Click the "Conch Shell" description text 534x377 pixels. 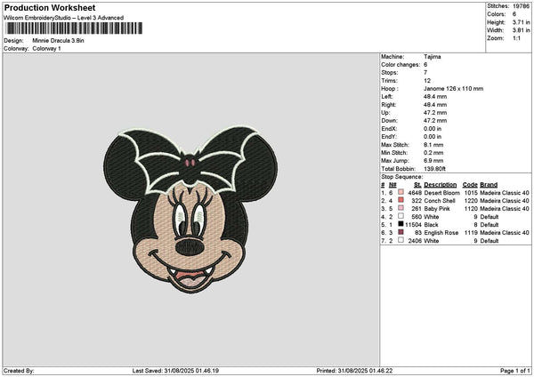(x=440, y=201)
